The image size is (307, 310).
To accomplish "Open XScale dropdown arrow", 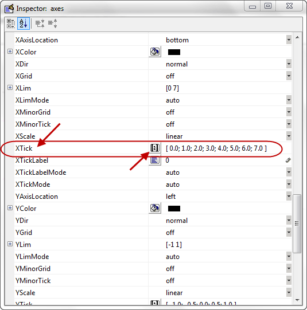I will click(289, 136).
